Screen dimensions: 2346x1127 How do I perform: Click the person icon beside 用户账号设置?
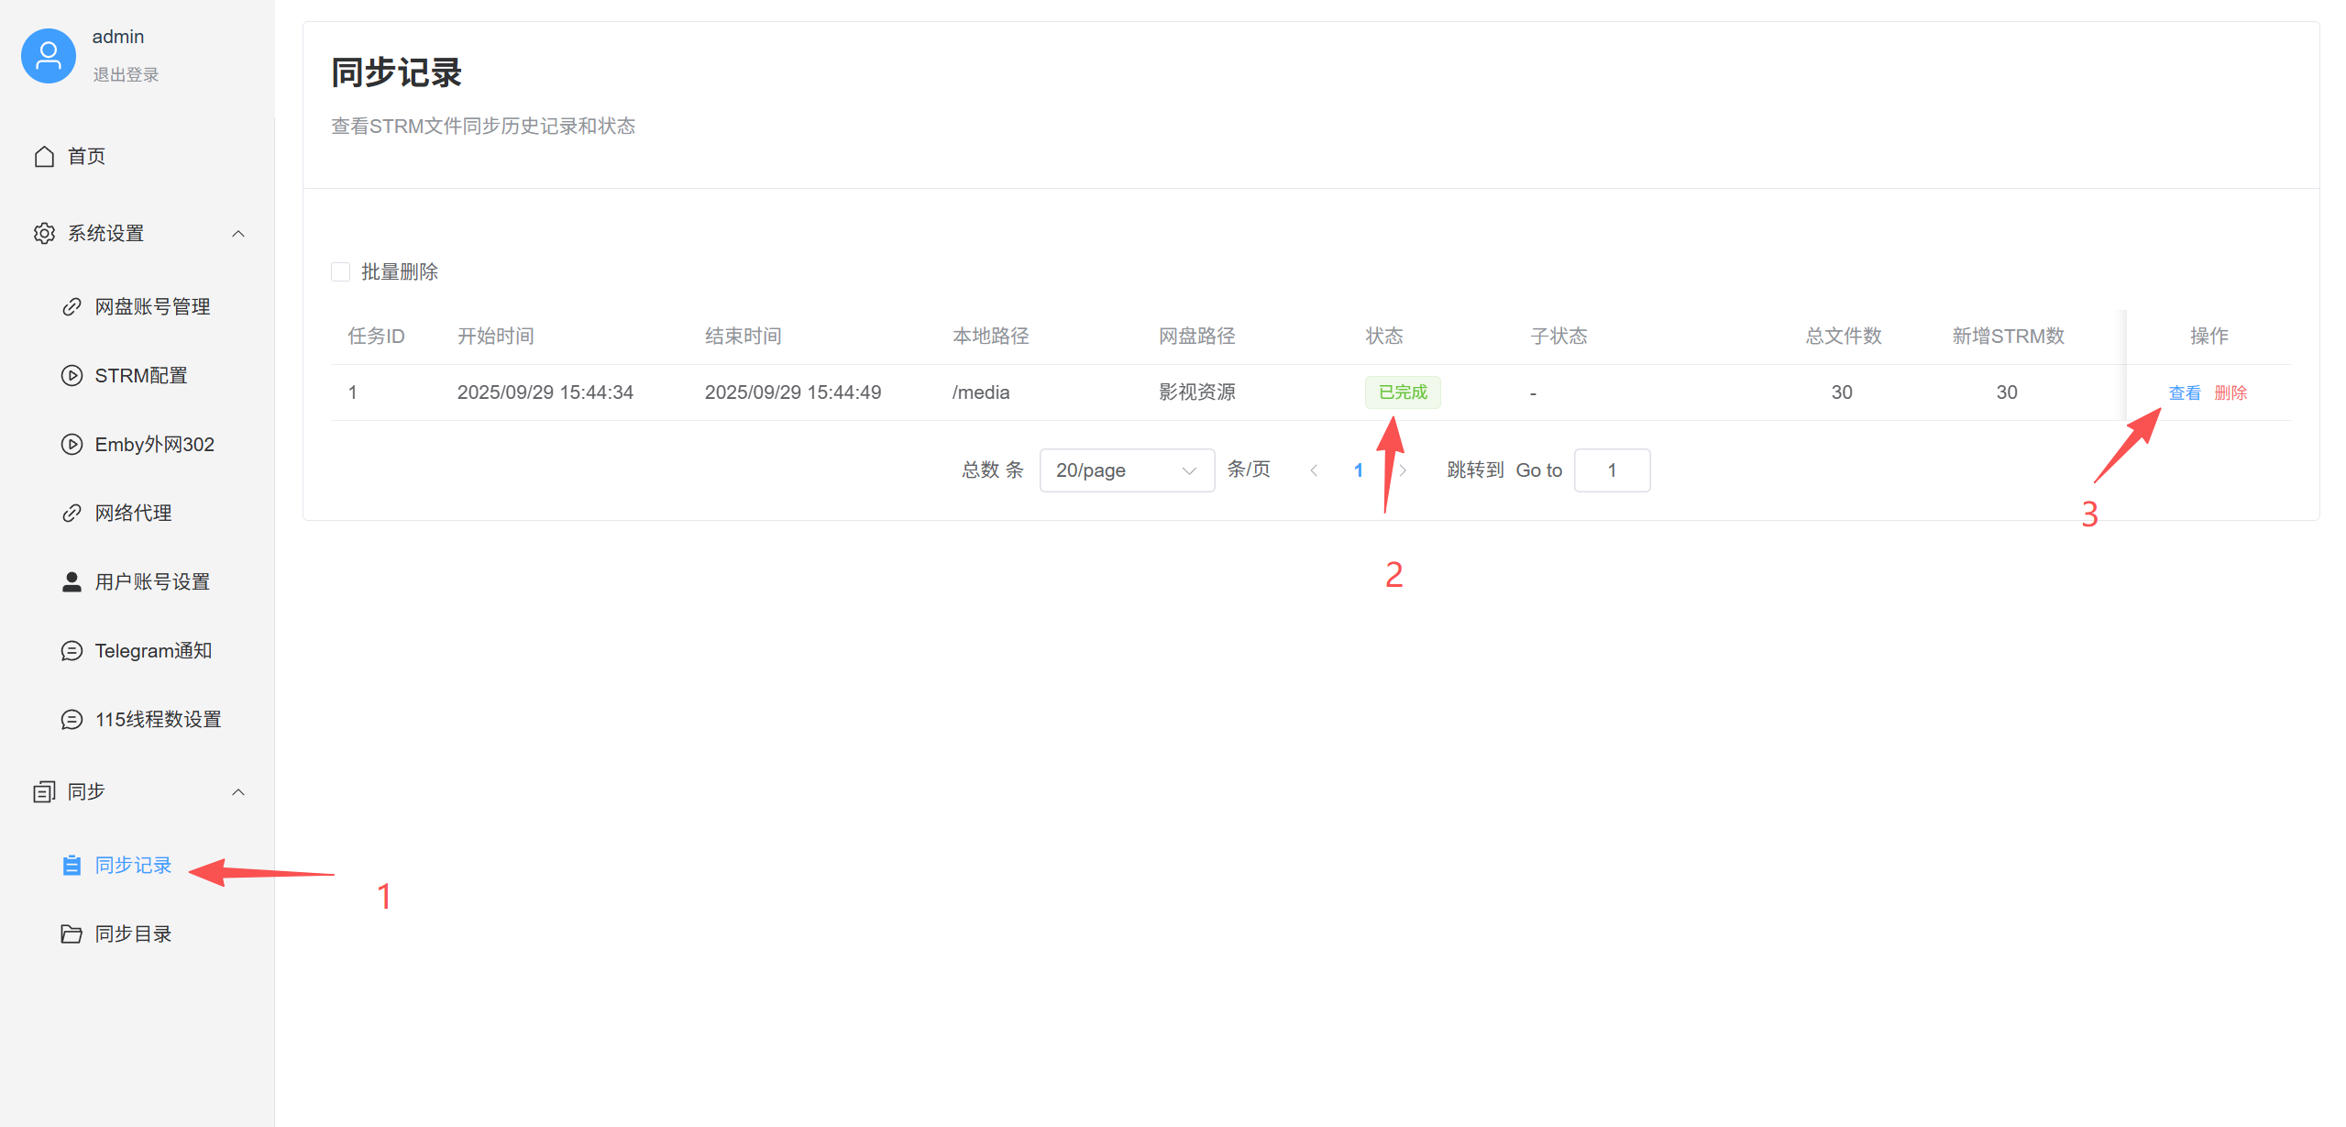(72, 582)
